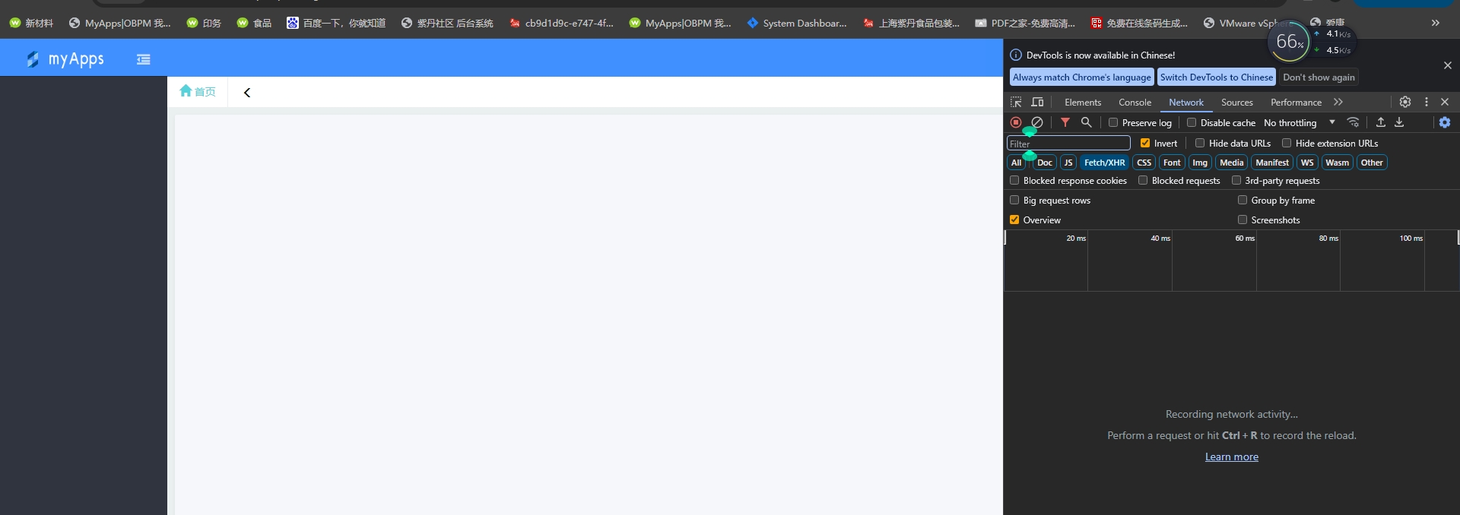Expand the bookmarks overflow chevron
This screenshot has width=1460, height=515.
[x=1436, y=23]
